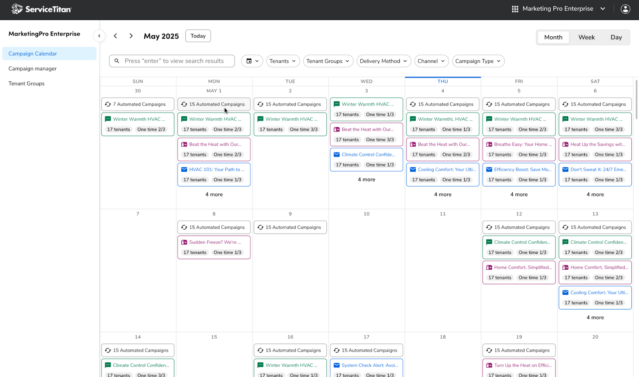Expand the Tenant Groups filter dropdown
This screenshot has height=377, width=639.
328,61
